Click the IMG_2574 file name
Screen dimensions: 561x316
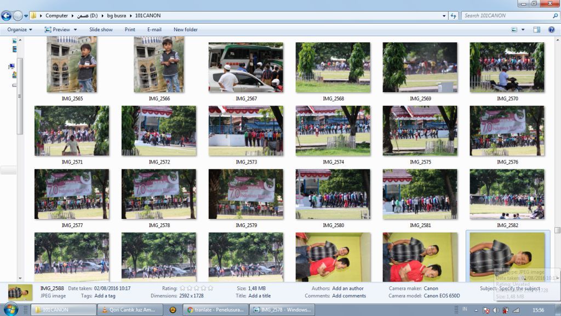333,162
